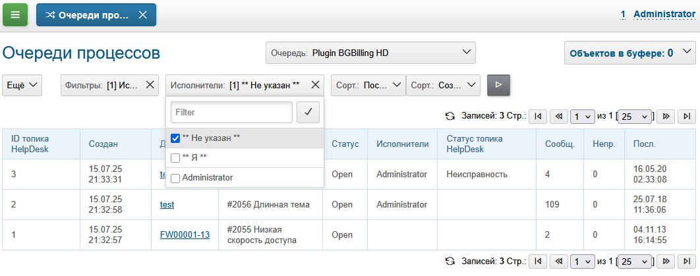The width and height of the screenshot is (700, 276).
Task: Run the queue with the play button
Action: coord(498,84)
